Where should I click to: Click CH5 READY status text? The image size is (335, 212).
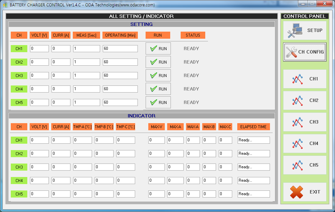191,102
